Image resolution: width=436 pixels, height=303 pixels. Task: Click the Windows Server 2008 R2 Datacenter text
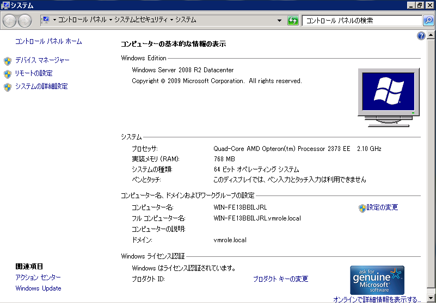(183, 70)
